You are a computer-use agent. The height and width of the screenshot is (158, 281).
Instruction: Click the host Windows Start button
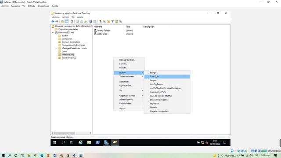point(3,155)
